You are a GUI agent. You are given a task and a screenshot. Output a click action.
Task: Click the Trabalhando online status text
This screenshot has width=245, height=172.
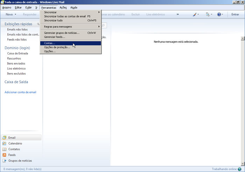pyautogui.click(x=224, y=169)
